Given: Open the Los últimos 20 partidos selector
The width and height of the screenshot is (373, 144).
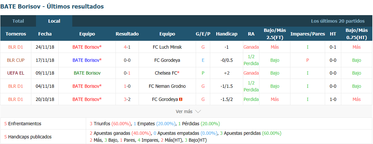Looking at the screenshot, I should coord(338,21).
